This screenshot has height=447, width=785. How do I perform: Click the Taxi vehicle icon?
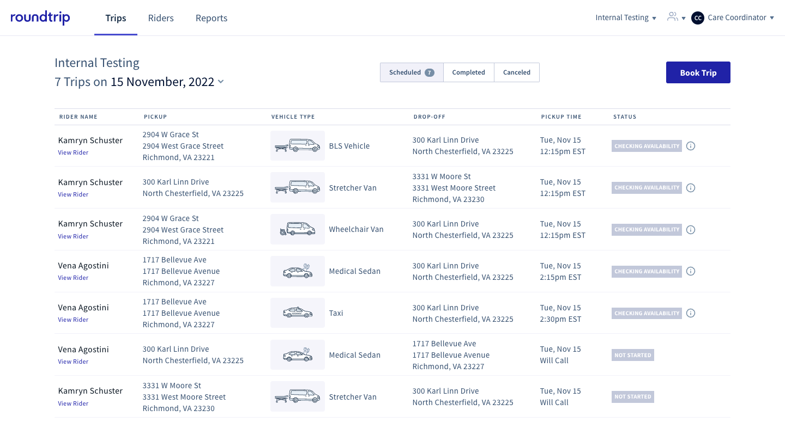tap(298, 313)
